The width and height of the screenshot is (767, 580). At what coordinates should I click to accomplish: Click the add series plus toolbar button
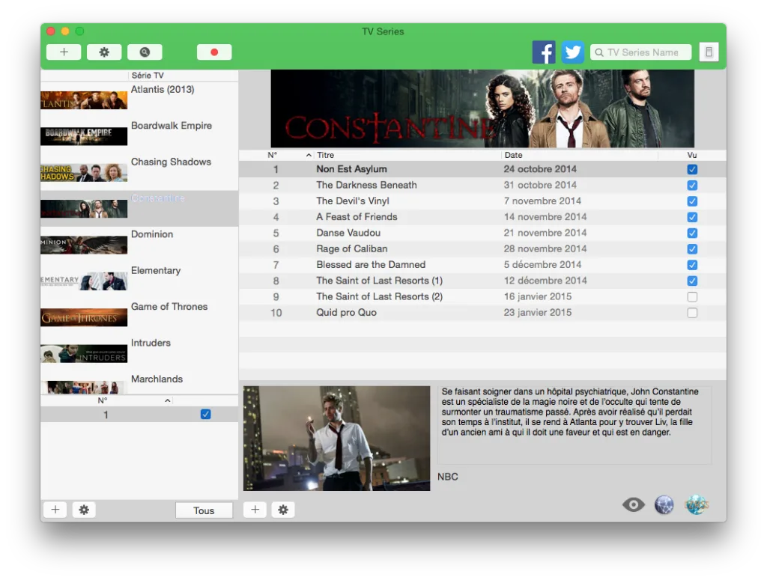64,52
